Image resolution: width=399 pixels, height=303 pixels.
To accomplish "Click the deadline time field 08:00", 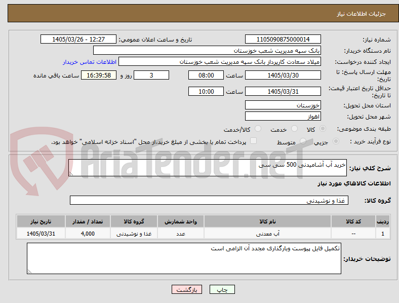I will pos(206,75).
